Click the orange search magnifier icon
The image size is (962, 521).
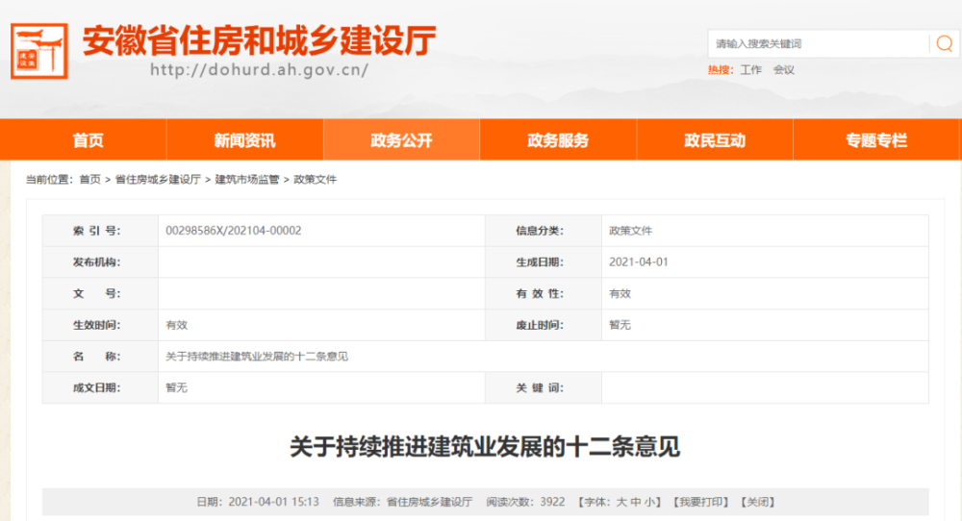945,43
